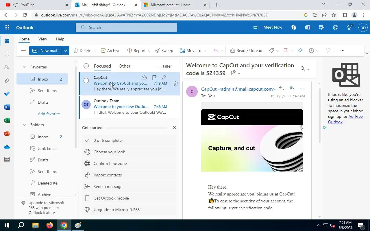Open the Filter menu
Screen dimensions: 370x231
(x=164, y=66)
